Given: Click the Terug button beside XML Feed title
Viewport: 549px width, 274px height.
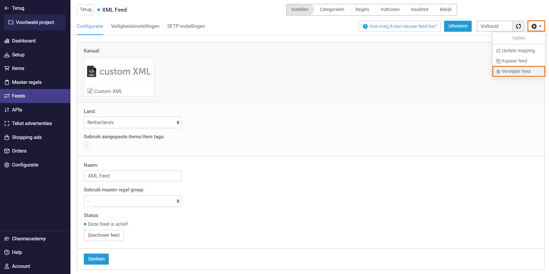Looking at the screenshot, I should [86, 10].
